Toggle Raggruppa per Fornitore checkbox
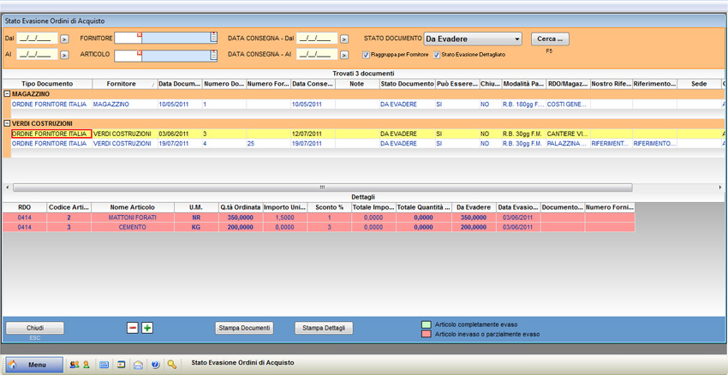Viewport: 728px width, 375px height. click(x=366, y=55)
